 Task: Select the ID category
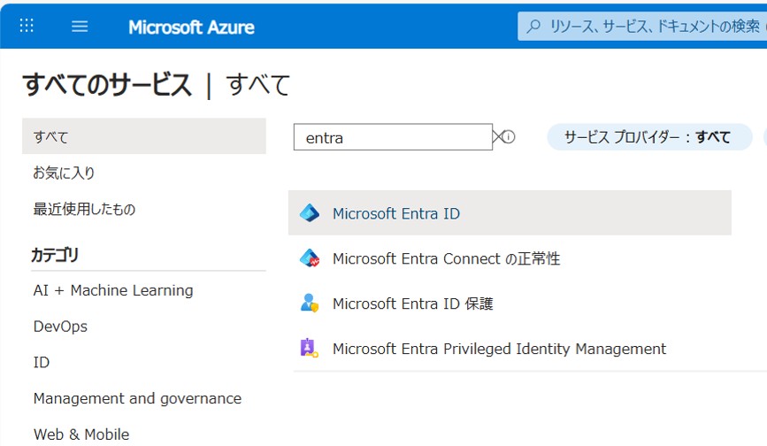point(42,363)
